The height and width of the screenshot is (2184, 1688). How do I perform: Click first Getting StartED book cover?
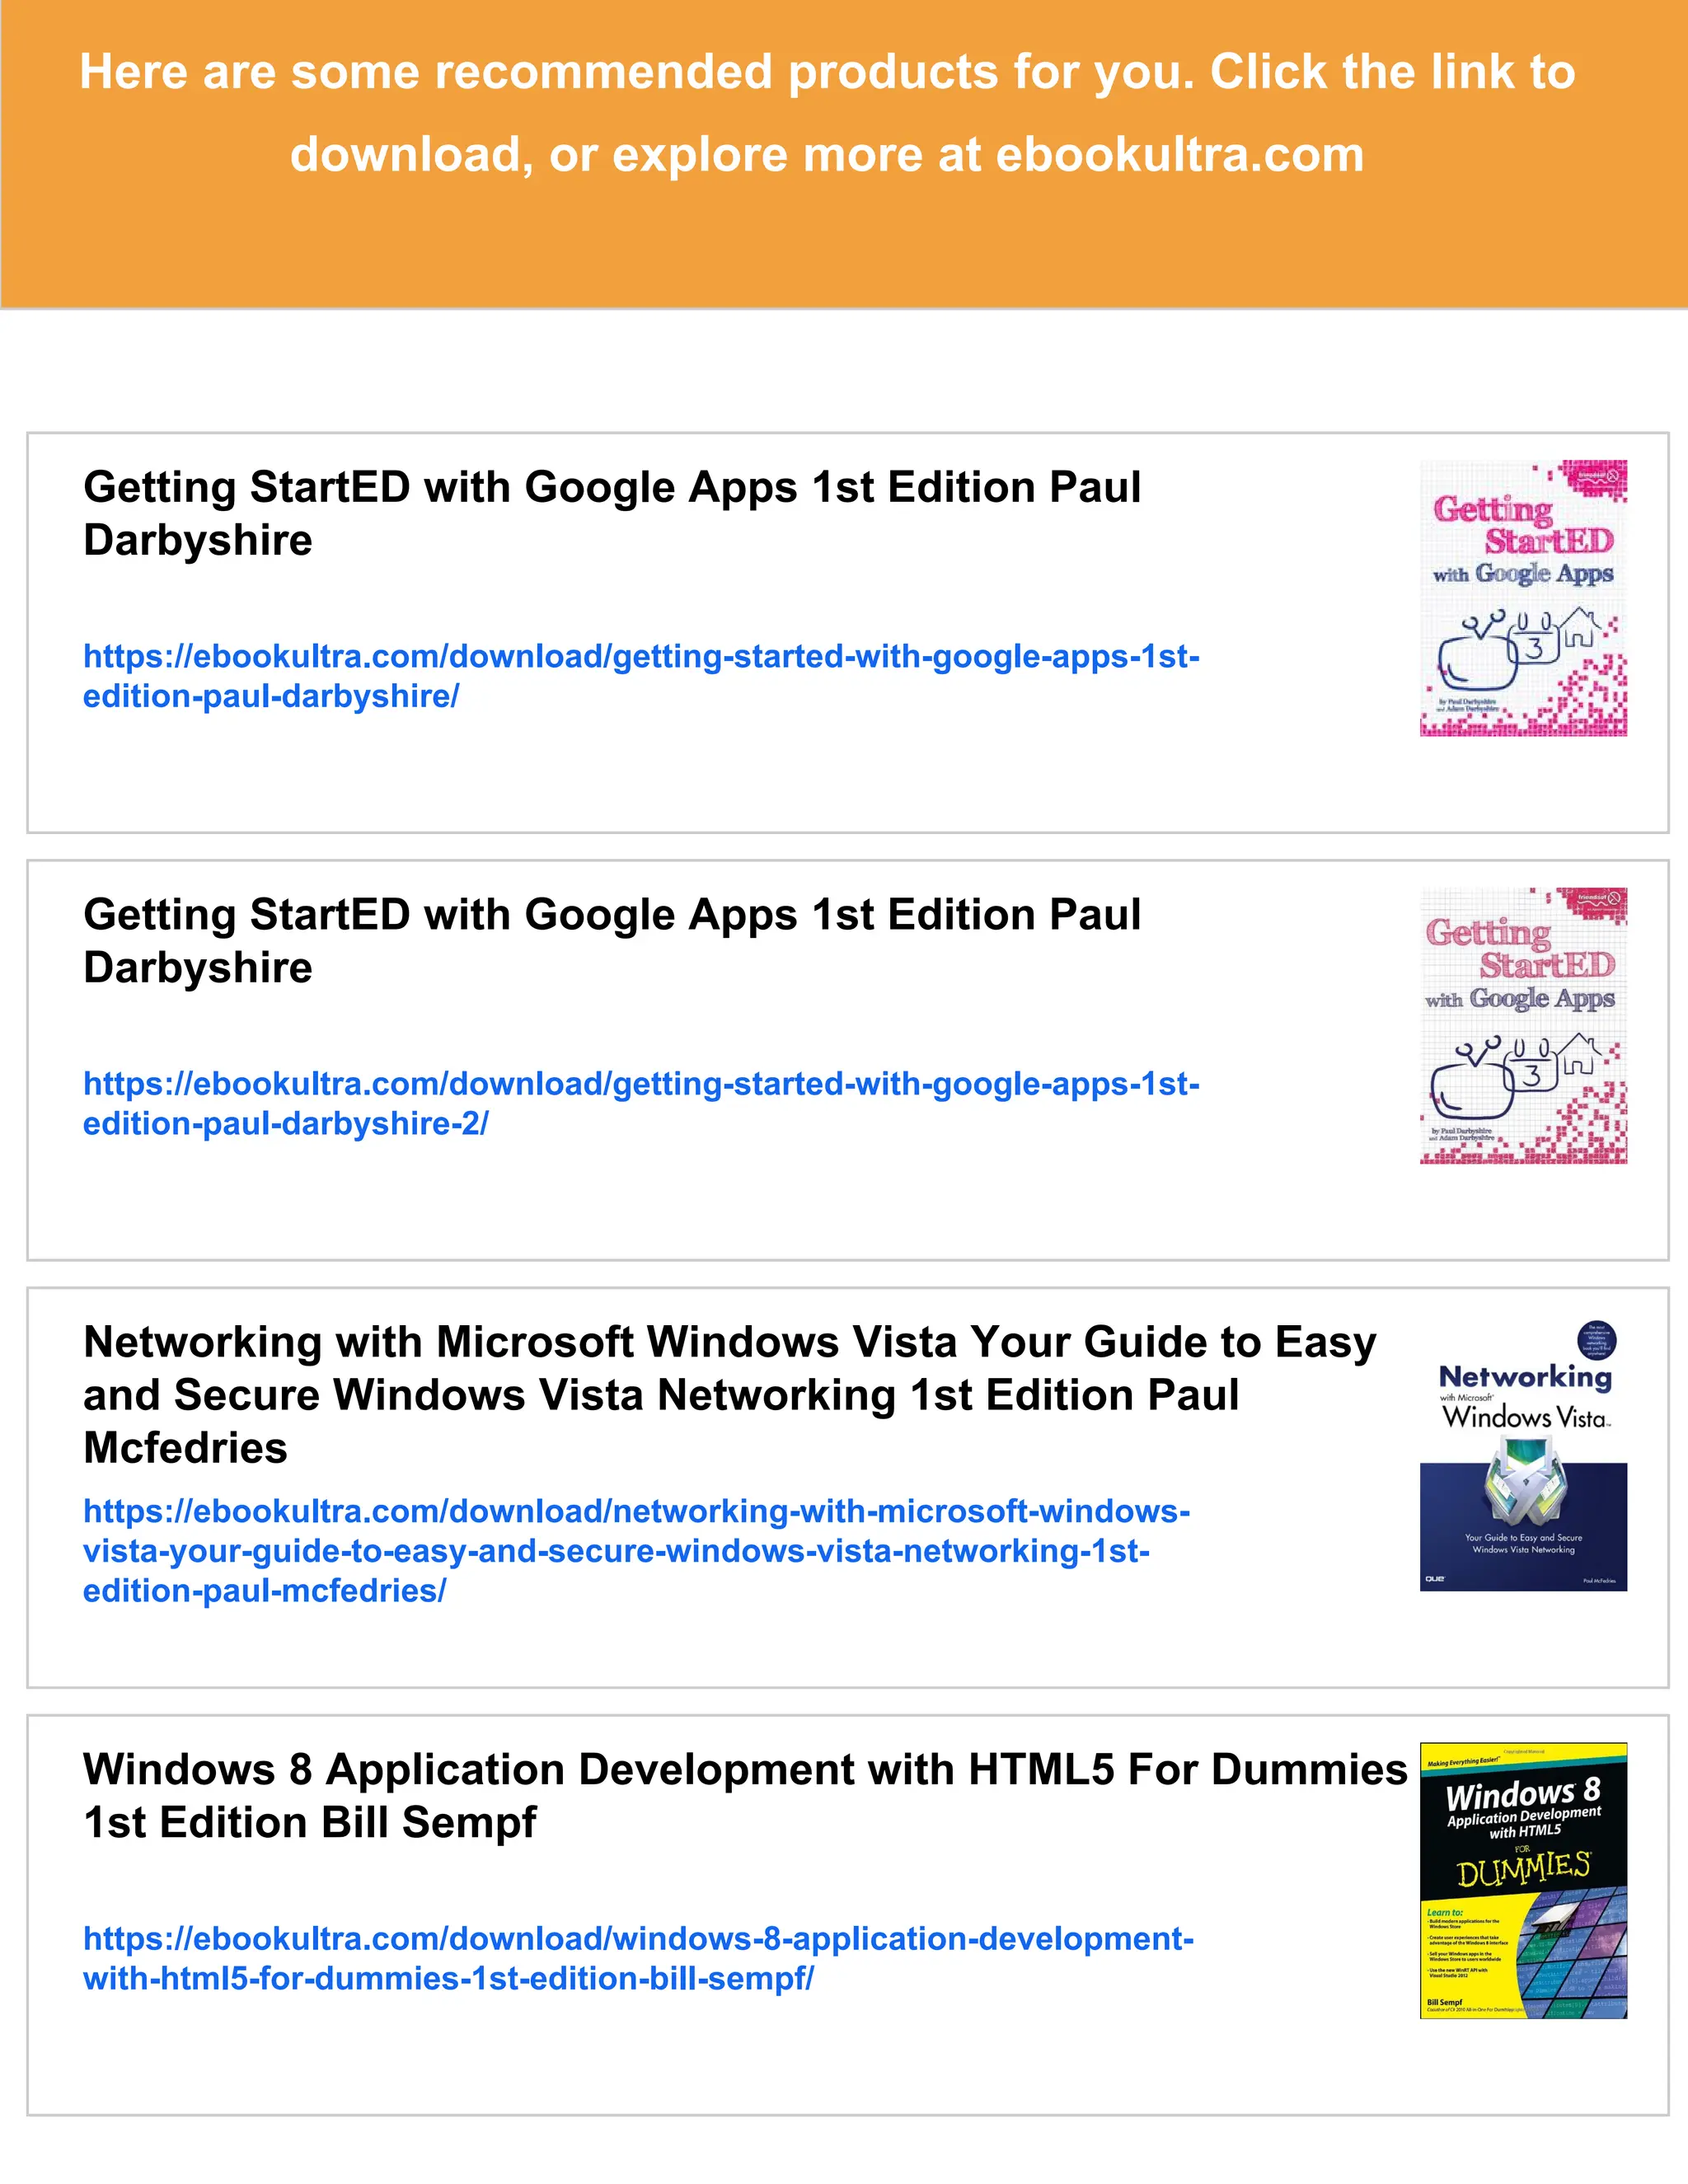pos(1523,598)
